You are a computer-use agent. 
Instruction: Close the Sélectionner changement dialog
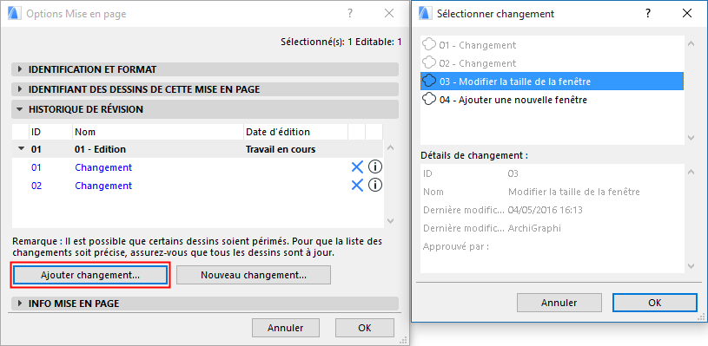pyautogui.click(x=687, y=14)
